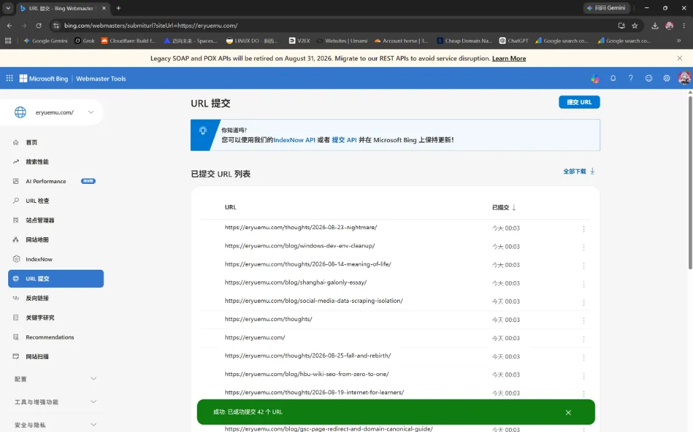Open more options for windows-dev-env-cleanup row
Viewport: 693px width, 432px height.
pyautogui.click(x=584, y=247)
